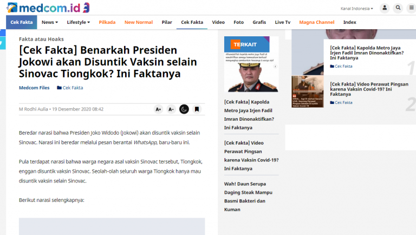Expand the News menu dropdown
Screen dimensions: 416x235
coord(50,22)
